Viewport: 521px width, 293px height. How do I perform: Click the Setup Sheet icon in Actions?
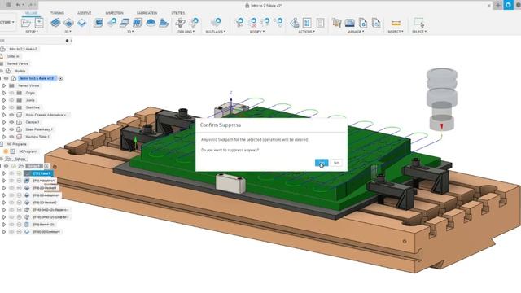pos(320,23)
